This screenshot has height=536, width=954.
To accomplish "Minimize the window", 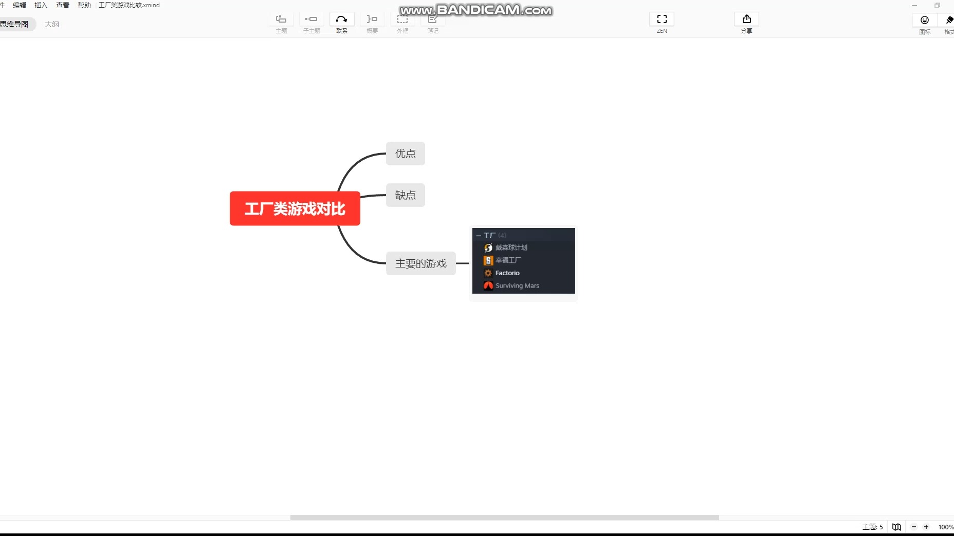I will pyautogui.click(x=914, y=6).
